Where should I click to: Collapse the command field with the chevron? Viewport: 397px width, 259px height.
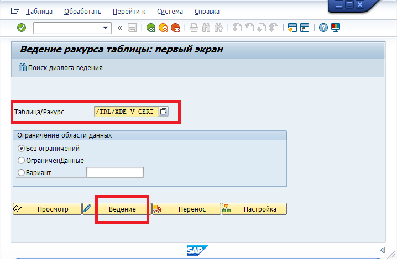[x=119, y=28]
